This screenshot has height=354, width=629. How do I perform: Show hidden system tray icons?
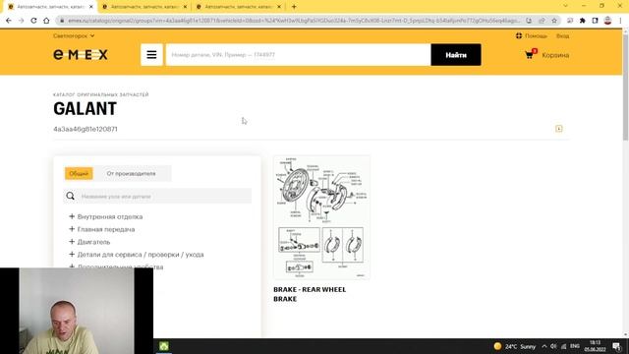(x=544, y=346)
